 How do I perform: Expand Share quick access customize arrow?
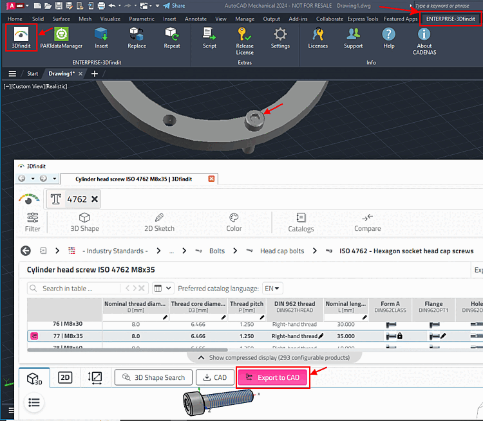pyautogui.click(x=157, y=6)
